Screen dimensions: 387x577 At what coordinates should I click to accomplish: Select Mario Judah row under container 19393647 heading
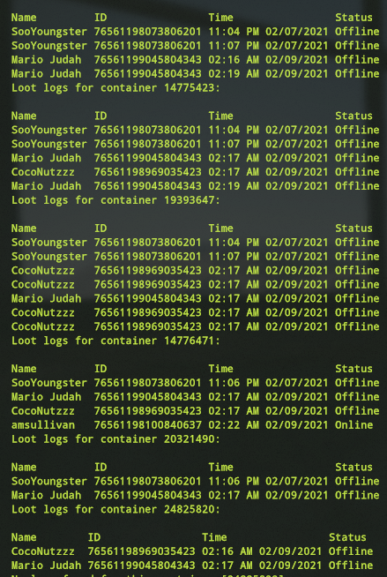pos(195,298)
